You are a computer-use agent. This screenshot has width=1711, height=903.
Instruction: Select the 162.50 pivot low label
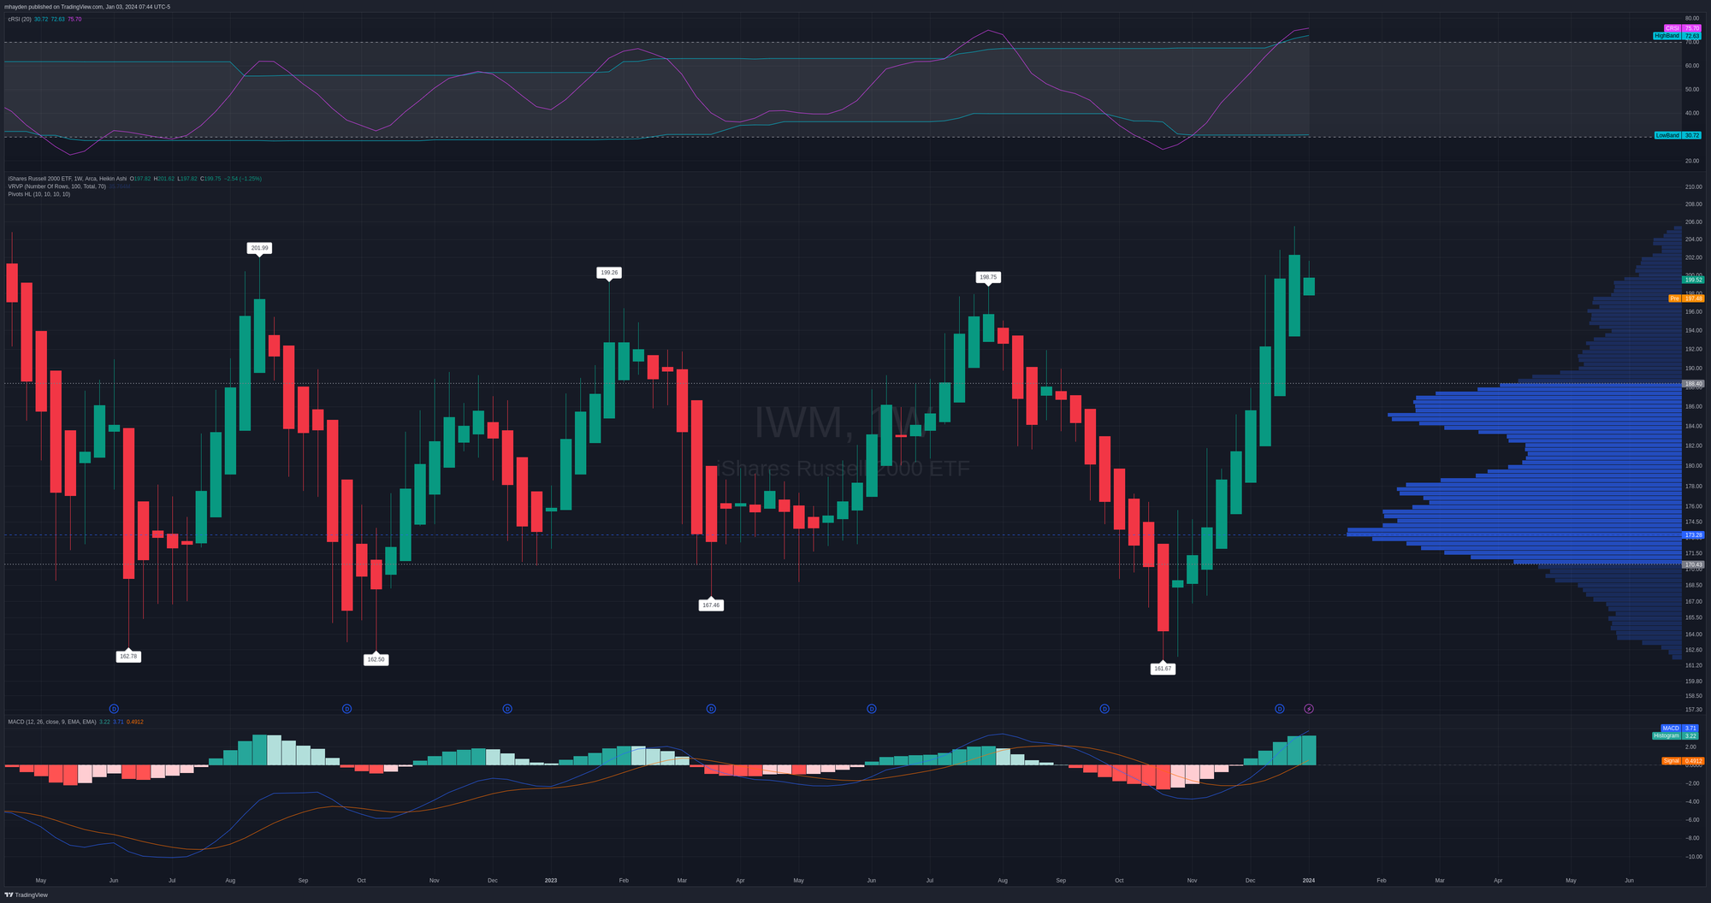click(376, 659)
